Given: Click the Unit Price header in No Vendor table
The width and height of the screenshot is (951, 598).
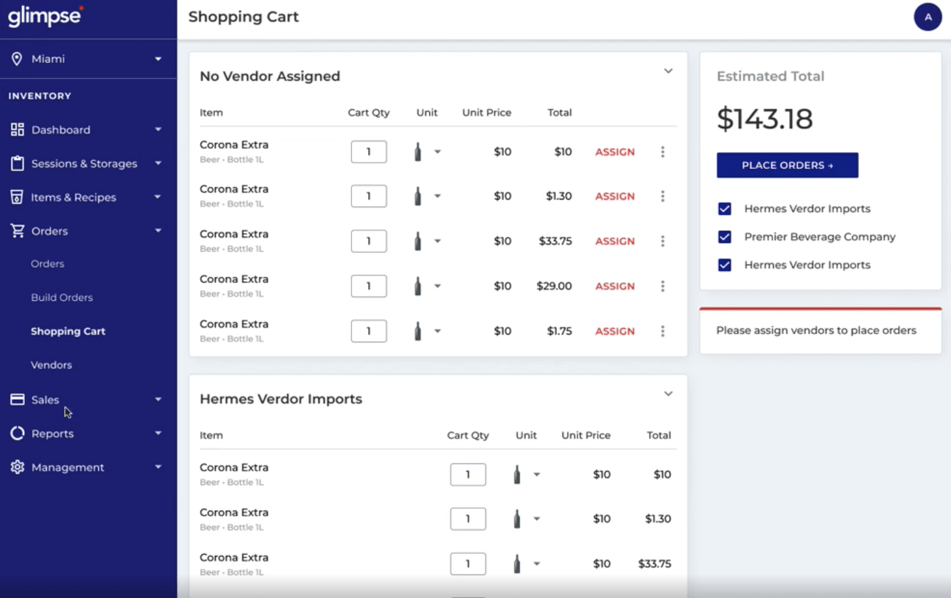Looking at the screenshot, I should [x=487, y=112].
